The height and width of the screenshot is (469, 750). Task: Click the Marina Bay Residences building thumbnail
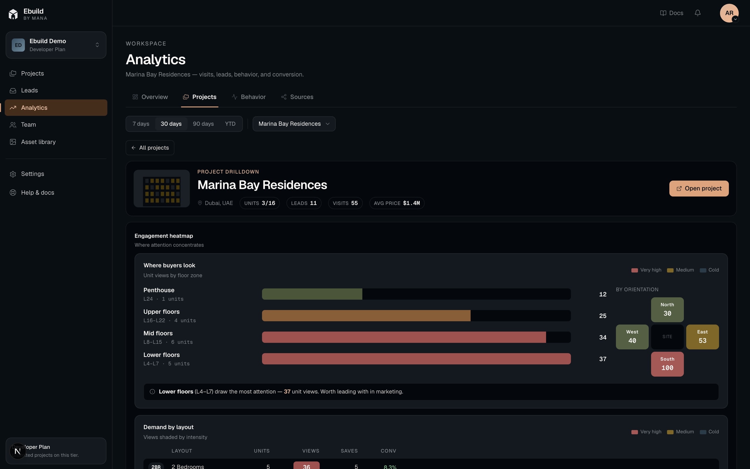click(162, 188)
